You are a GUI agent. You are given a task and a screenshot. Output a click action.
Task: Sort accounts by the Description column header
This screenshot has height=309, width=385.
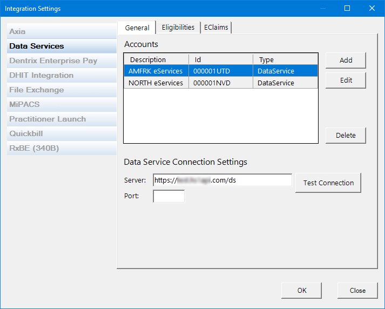(x=156, y=60)
